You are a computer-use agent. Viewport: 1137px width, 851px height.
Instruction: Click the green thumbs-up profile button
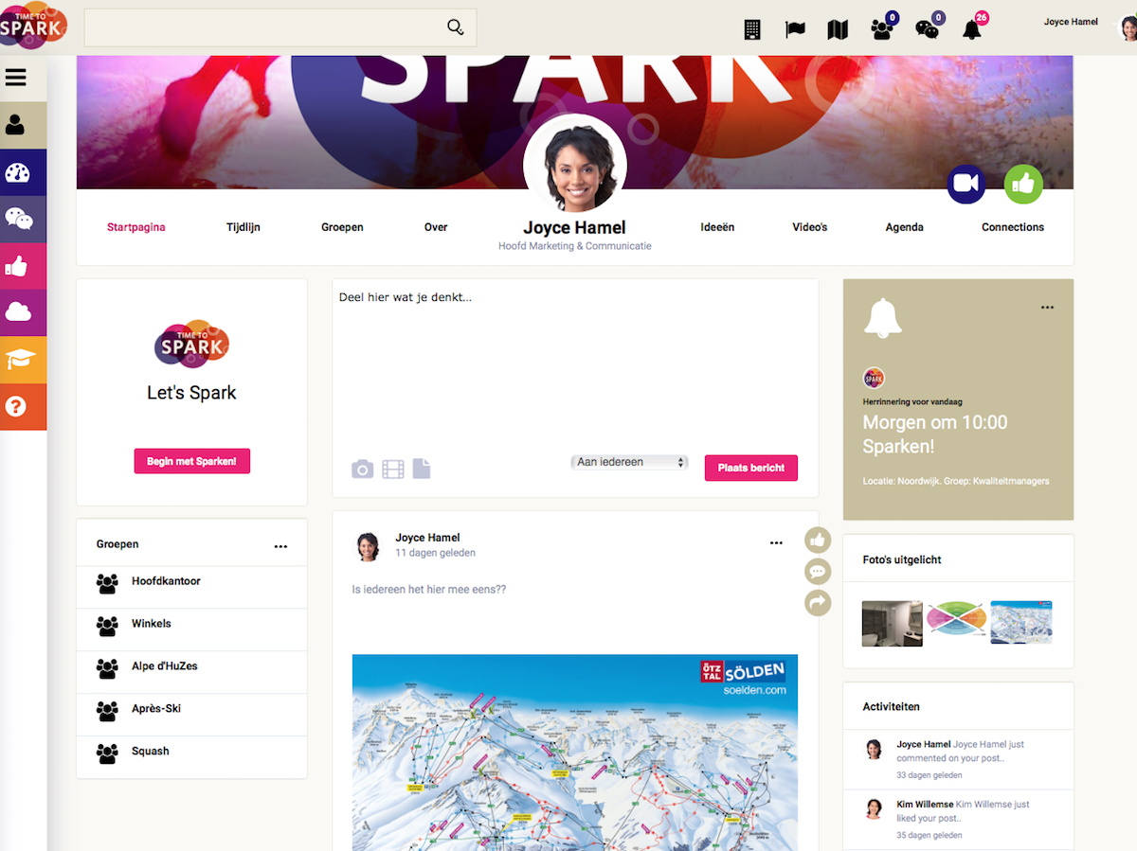point(1023,185)
